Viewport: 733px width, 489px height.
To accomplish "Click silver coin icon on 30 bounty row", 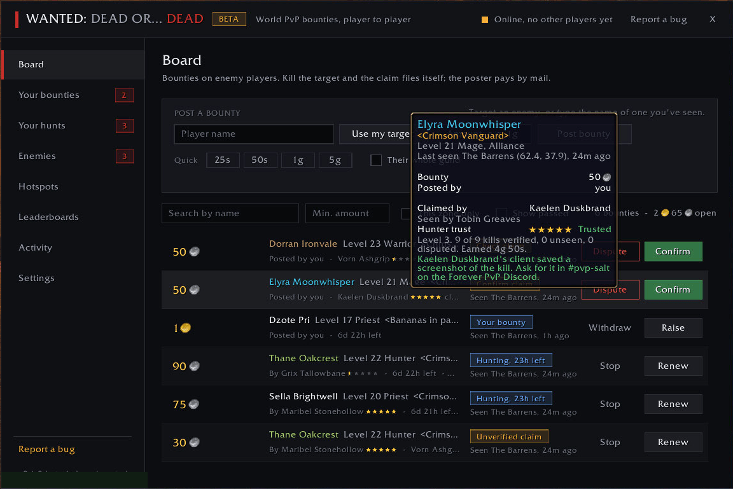I will point(195,443).
